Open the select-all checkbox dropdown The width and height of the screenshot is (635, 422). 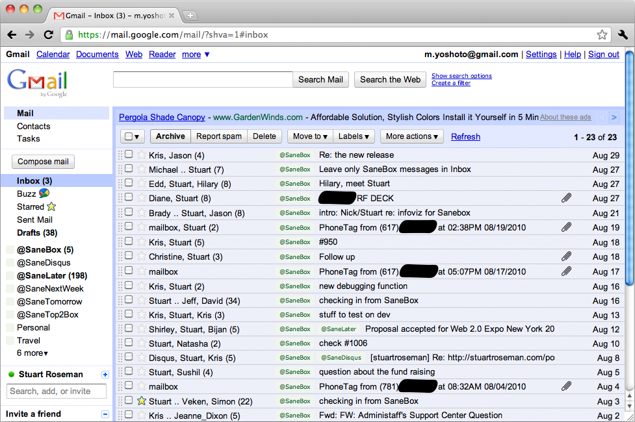pos(133,136)
